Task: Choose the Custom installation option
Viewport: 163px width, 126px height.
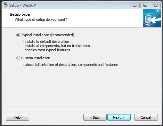Action: pos(18,58)
